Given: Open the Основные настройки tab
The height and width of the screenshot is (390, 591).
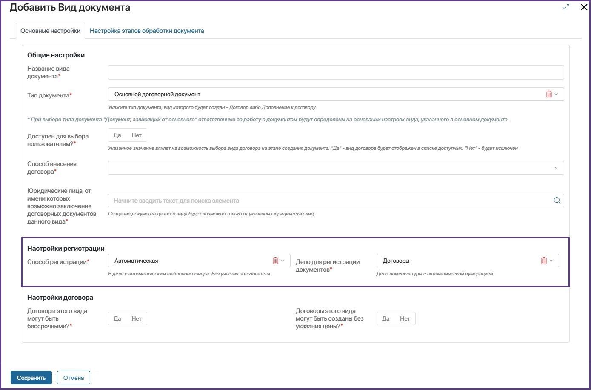Looking at the screenshot, I should 50,31.
